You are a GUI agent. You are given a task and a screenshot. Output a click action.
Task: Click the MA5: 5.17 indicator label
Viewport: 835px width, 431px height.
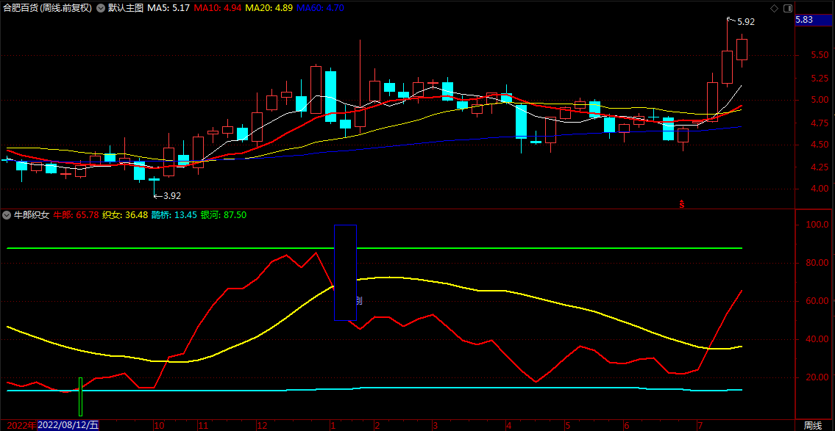[167, 8]
